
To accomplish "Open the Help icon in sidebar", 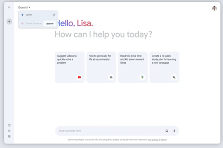I will point(9,125).
